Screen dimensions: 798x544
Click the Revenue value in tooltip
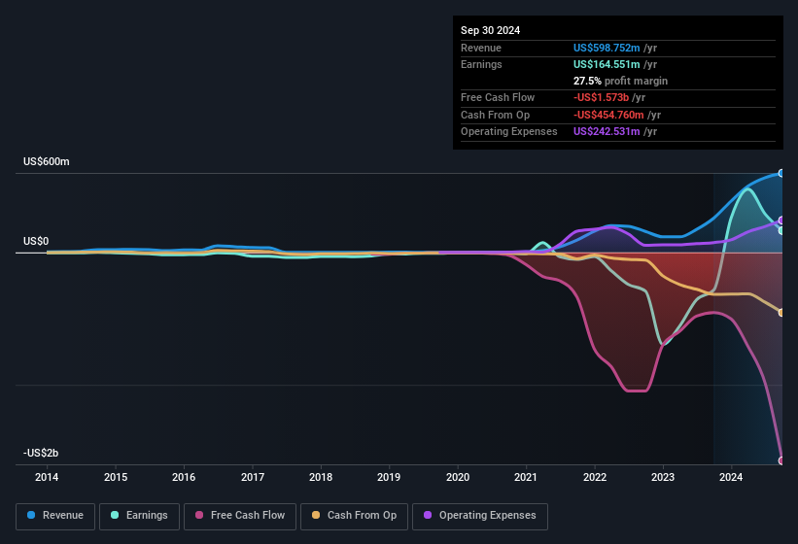(607, 48)
